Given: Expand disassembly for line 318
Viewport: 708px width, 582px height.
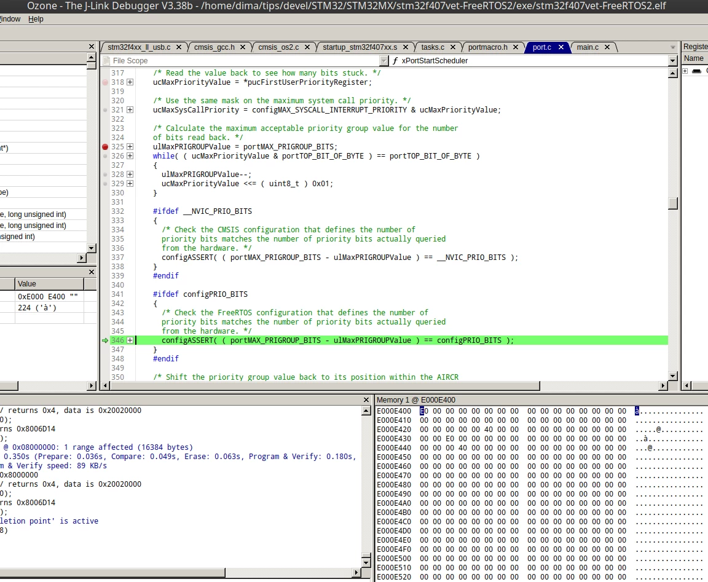Looking at the screenshot, I should (x=130, y=82).
